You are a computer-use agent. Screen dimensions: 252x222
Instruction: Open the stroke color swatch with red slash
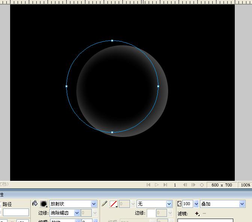click(113, 204)
